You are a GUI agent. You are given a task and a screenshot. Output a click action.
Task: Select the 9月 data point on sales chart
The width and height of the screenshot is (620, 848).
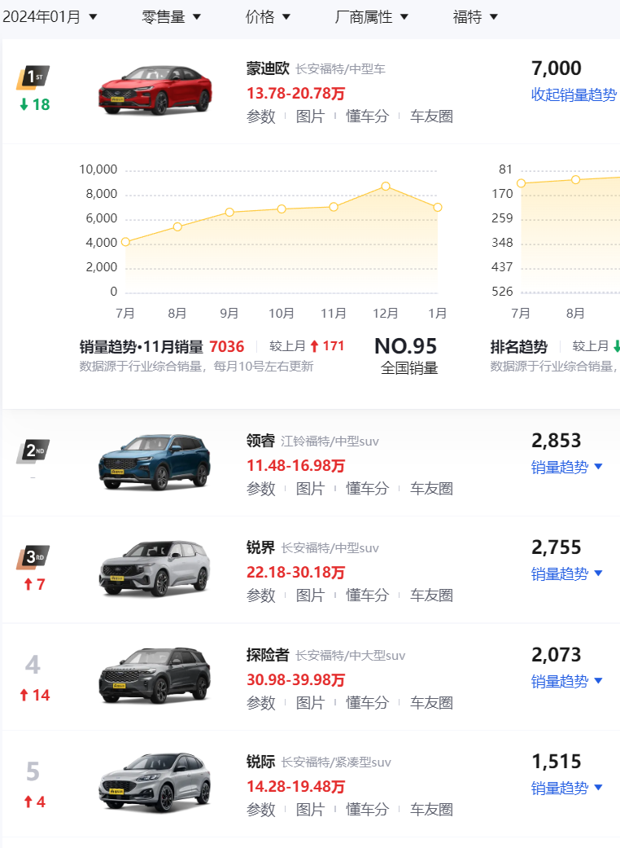point(229,212)
